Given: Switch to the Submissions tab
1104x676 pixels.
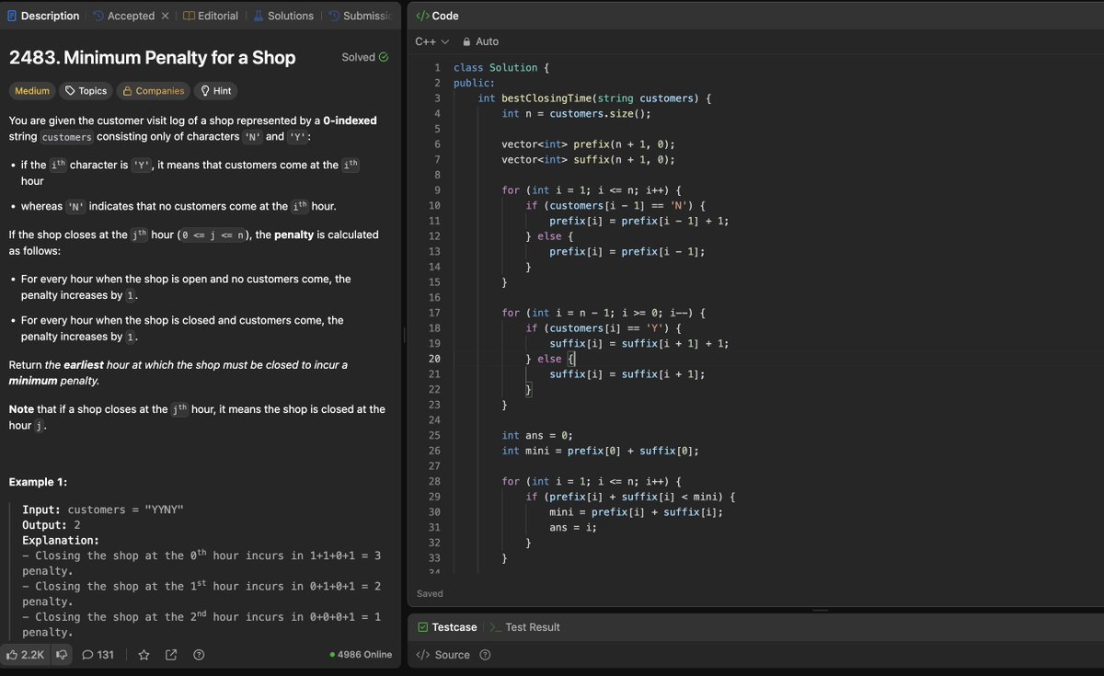Looking at the screenshot, I should (361, 16).
